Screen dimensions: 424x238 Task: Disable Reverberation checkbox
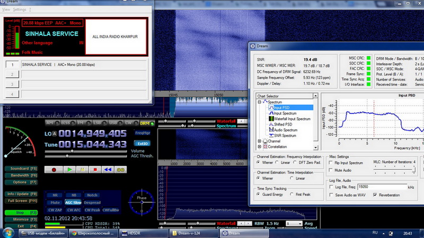pos(375,195)
